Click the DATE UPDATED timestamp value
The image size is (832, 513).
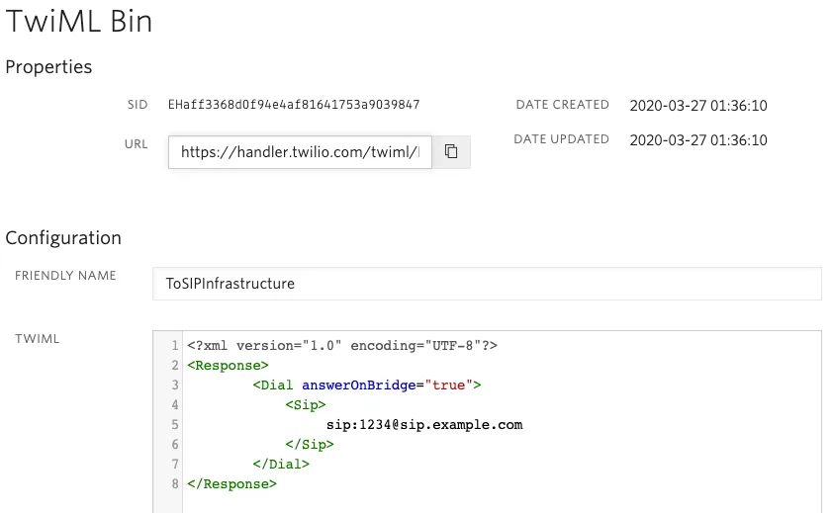(698, 140)
